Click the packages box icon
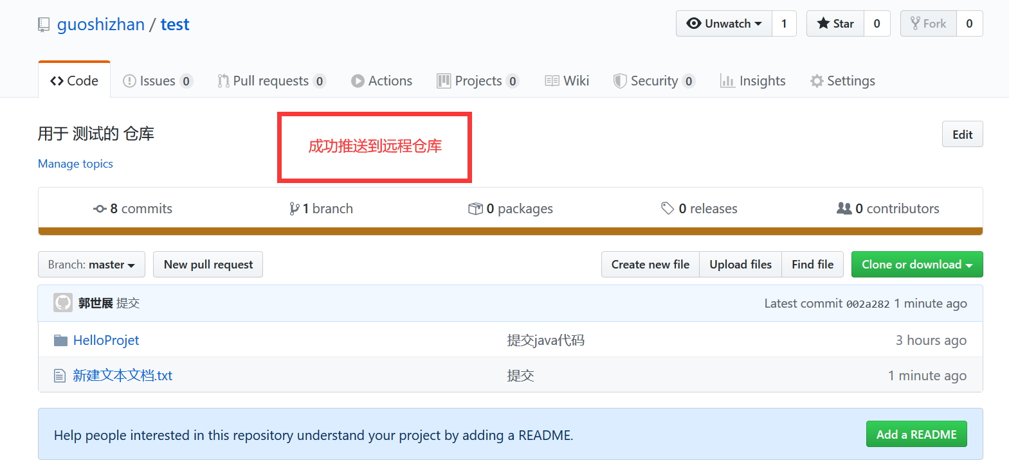This screenshot has height=474, width=1009. [x=475, y=209]
